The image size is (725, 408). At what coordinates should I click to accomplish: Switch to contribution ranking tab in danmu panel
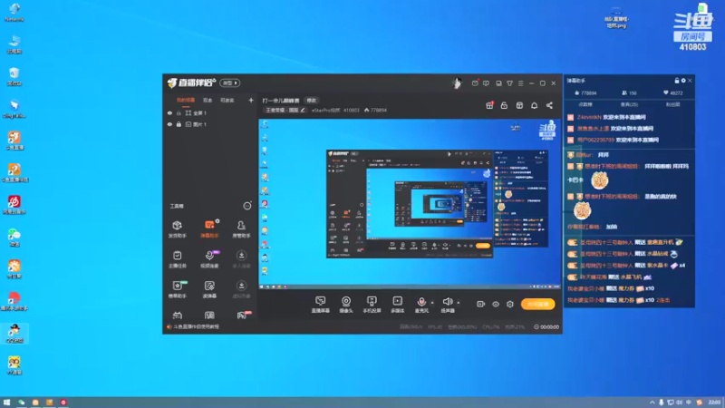click(585, 104)
